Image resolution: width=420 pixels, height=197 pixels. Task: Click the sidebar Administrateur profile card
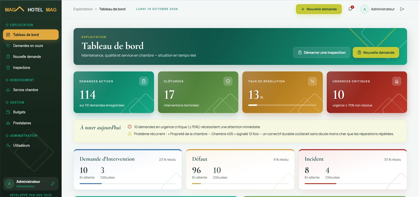tap(31, 184)
